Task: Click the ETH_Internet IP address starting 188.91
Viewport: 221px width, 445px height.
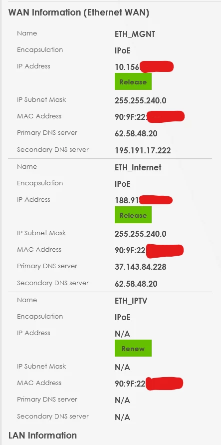Action: 144,200
